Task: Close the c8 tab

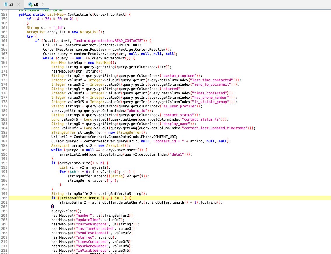Action: coord(43,4)
